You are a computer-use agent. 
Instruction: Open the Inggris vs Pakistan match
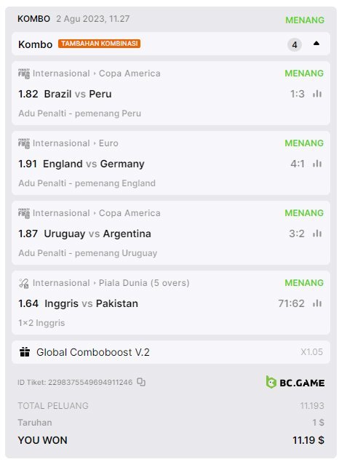92,303
